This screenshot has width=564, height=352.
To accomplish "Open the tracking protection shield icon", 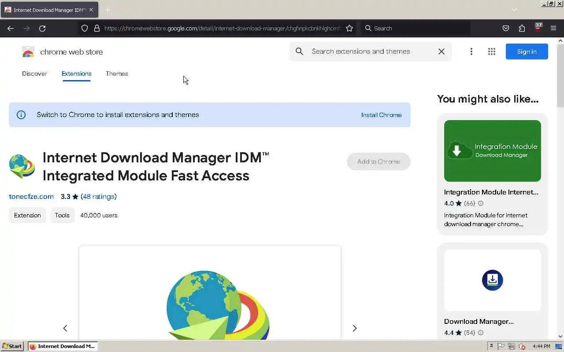I will (x=85, y=28).
